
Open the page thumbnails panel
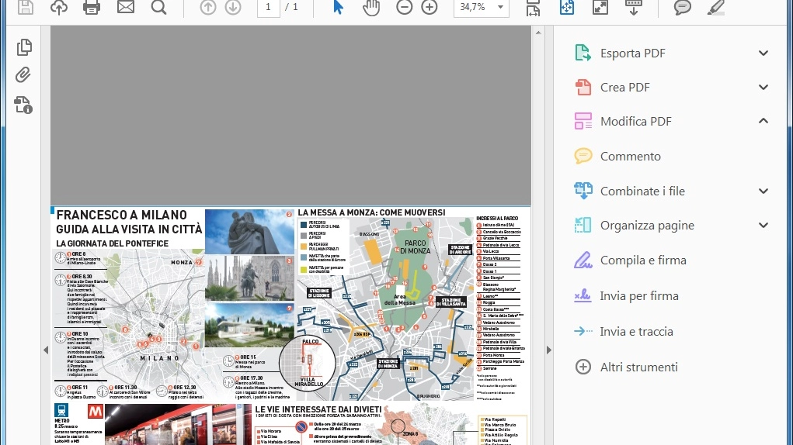point(24,47)
